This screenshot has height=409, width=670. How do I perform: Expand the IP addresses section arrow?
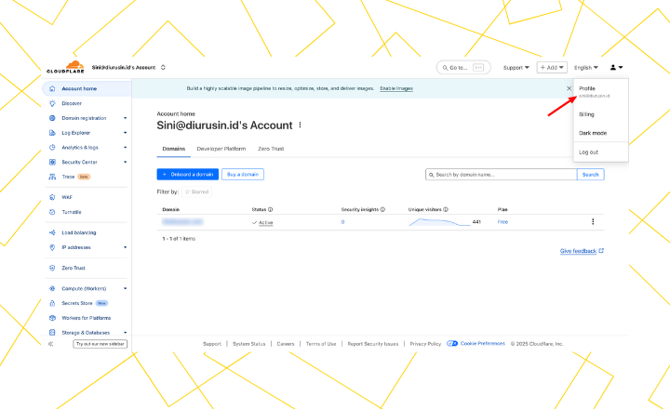[126, 247]
